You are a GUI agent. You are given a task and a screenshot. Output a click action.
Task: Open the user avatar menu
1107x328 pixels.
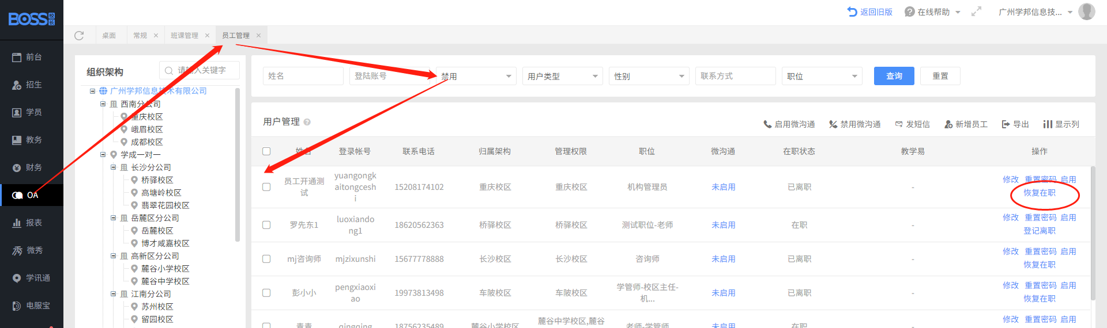tap(1087, 12)
